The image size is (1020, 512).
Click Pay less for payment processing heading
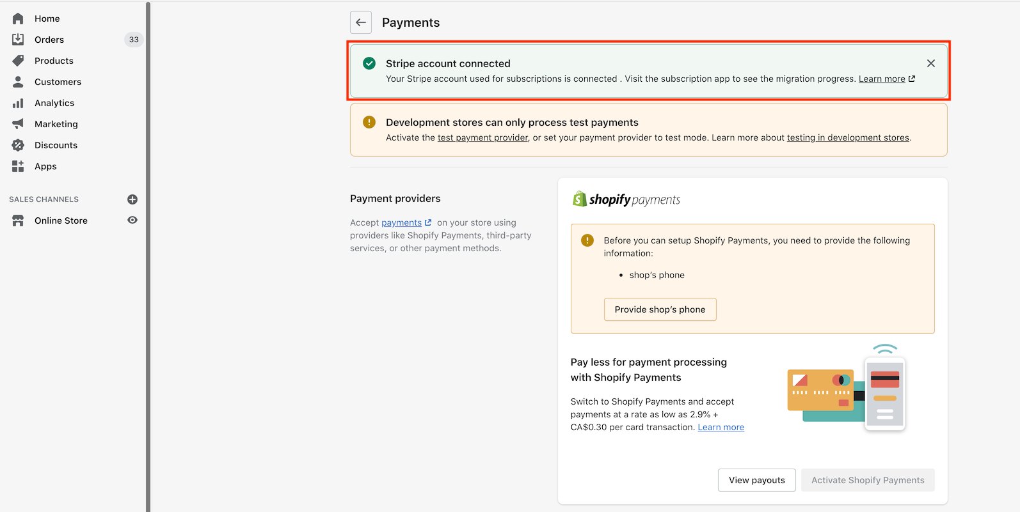649,369
